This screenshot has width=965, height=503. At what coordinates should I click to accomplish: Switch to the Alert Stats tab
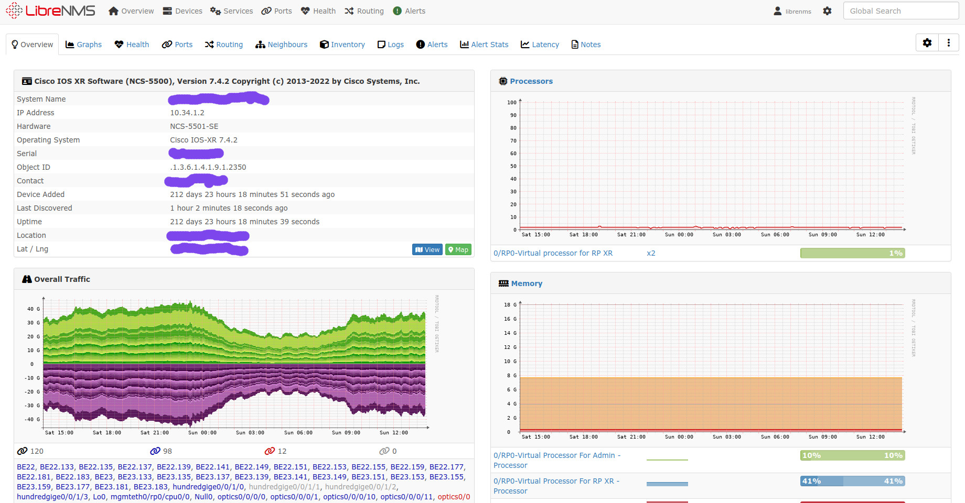tap(484, 44)
